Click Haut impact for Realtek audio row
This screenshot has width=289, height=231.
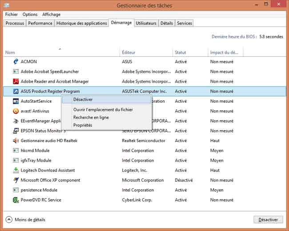[x=215, y=141]
